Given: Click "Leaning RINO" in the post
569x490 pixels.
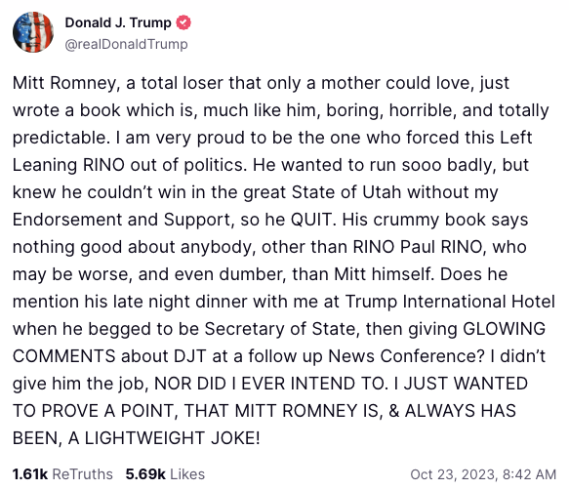Looking at the screenshot, I should point(68,165).
